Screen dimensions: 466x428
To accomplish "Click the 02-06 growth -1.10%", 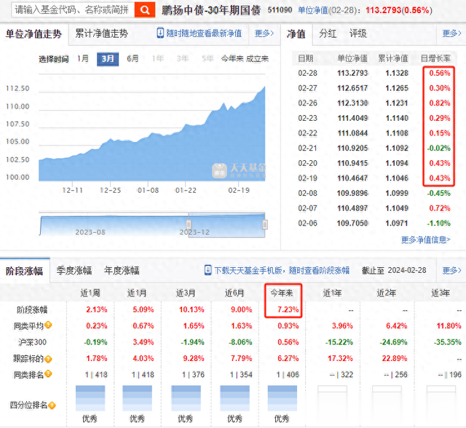I will coord(438,223).
